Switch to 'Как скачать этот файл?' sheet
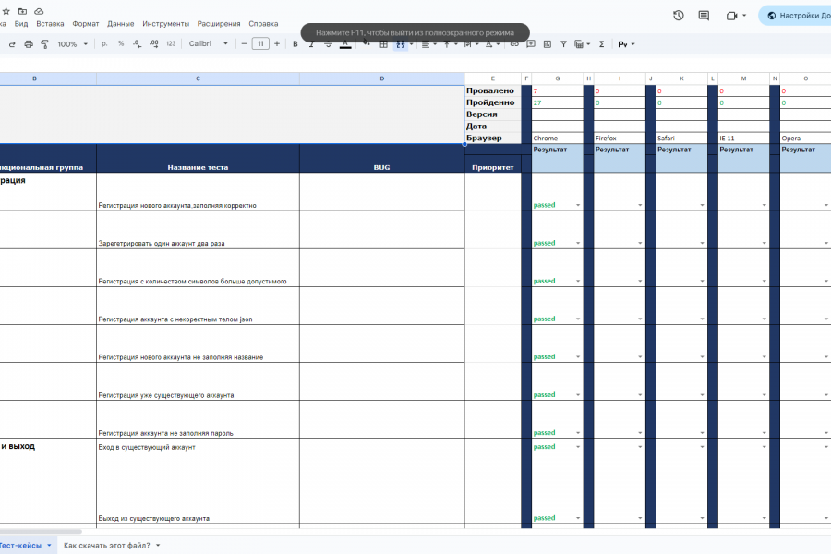 coord(106,545)
